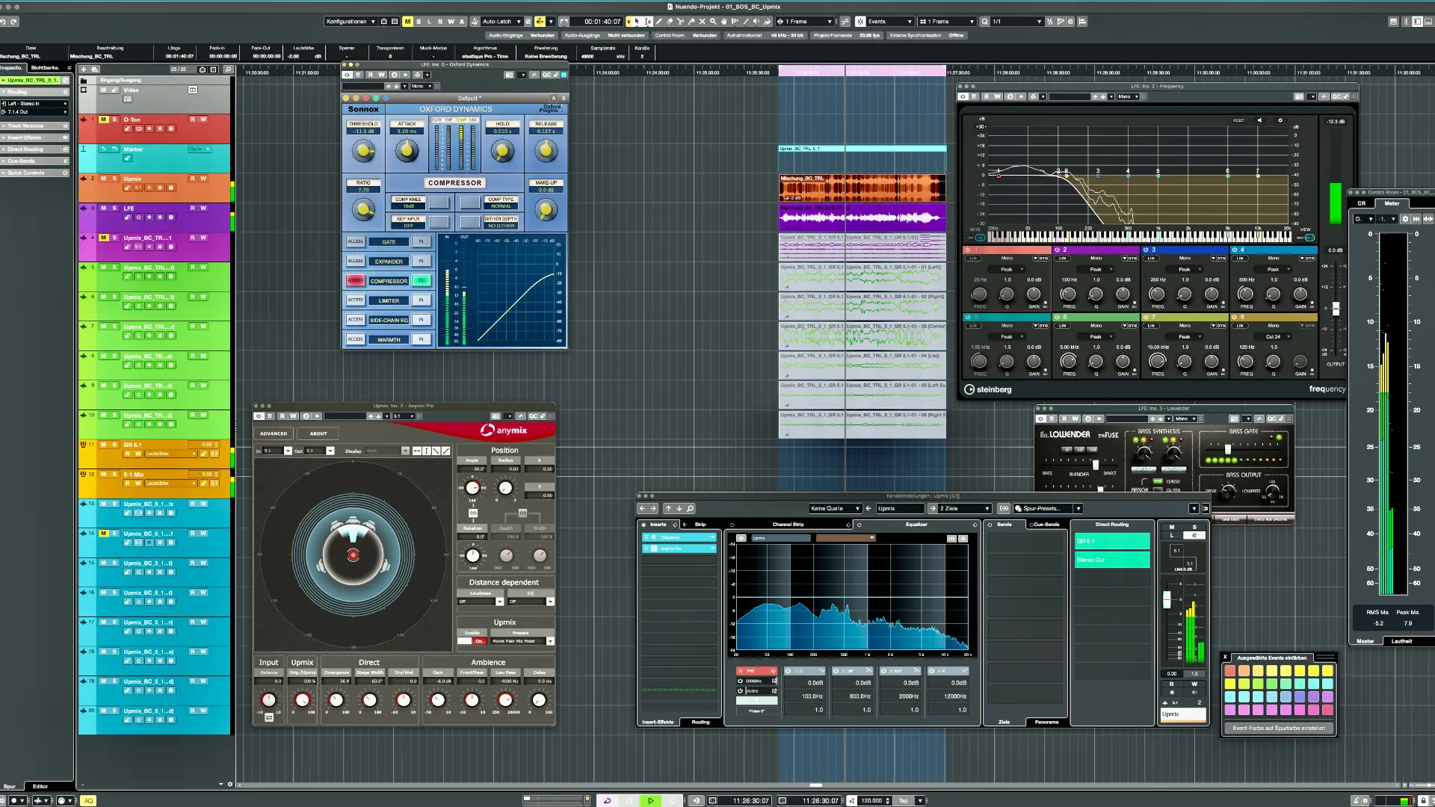This screenshot has width=1435, height=807.
Task: Select the Eraser tool in main toolbar
Action: [x=670, y=21]
